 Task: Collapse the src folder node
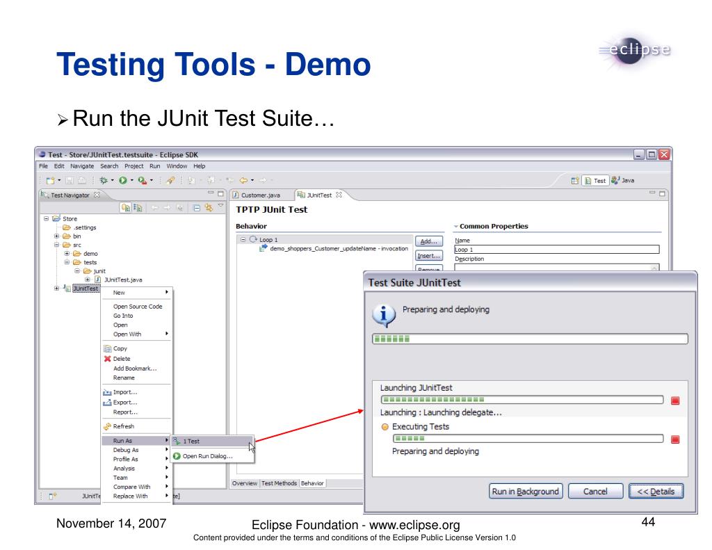[57, 245]
